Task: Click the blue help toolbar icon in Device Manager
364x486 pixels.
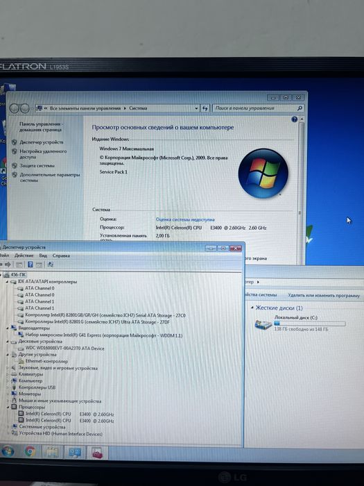Action: click(x=31, y=265)
